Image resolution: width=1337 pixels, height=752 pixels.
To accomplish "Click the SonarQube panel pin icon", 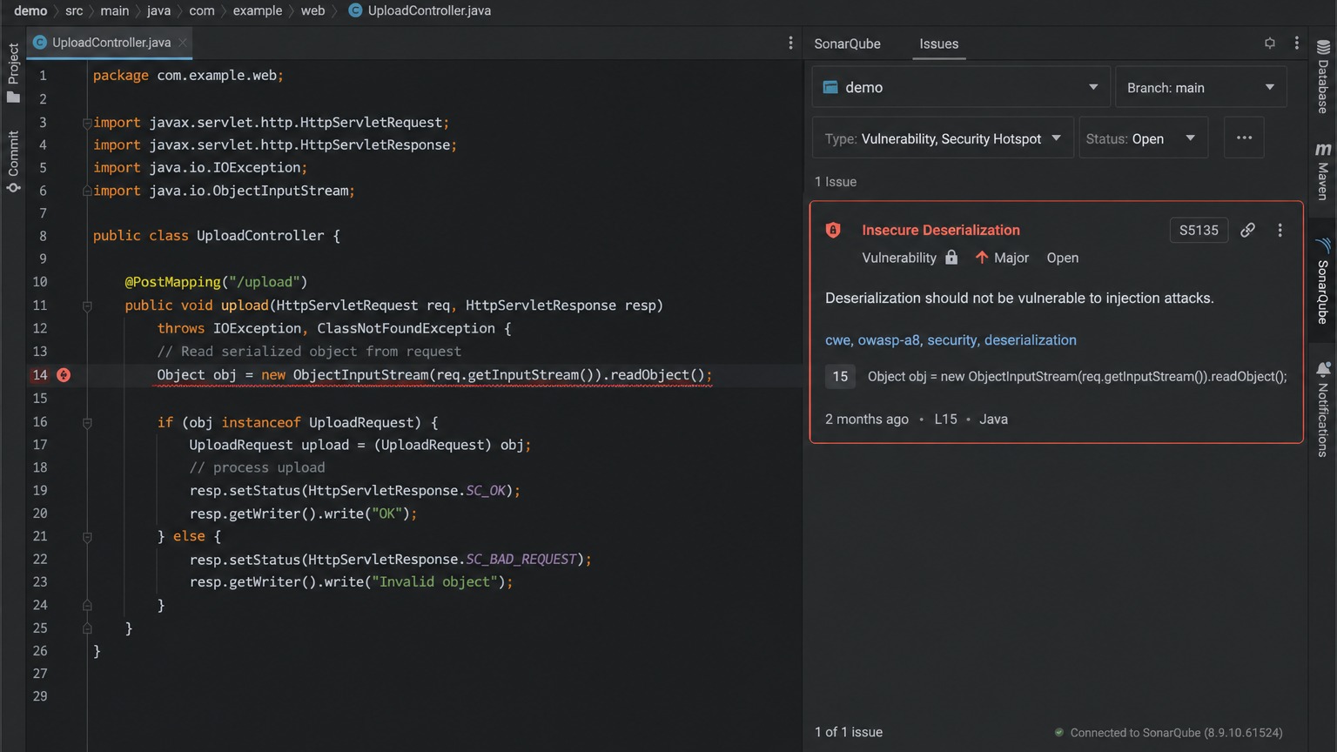I will [x=1270, y=43].
